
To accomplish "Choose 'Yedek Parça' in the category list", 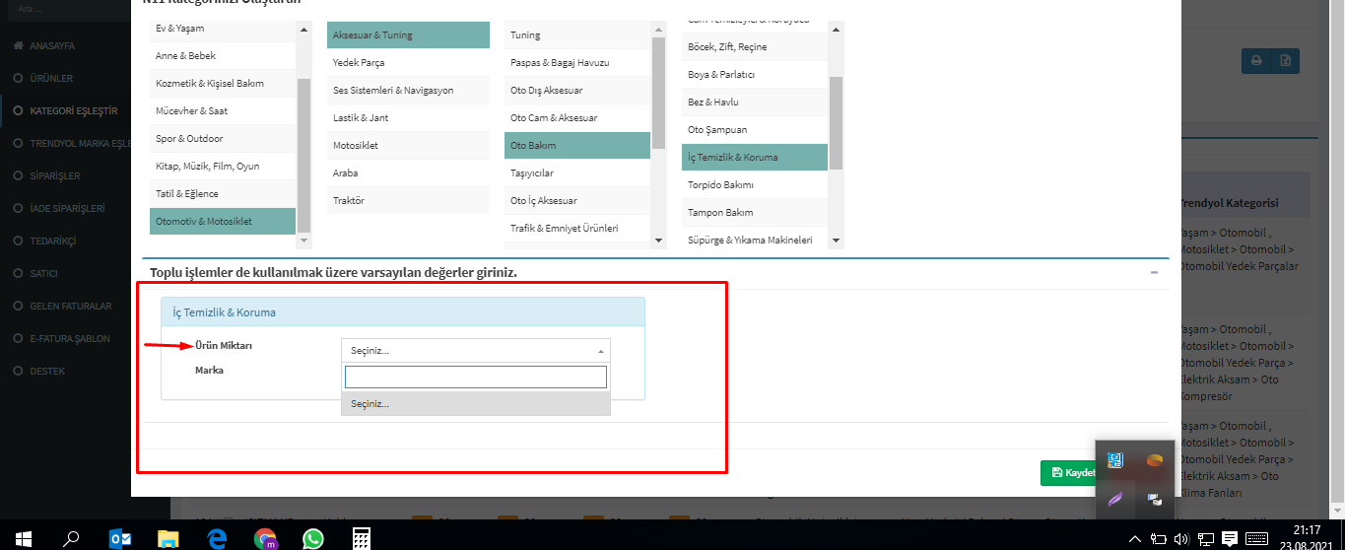I will coord(407,63).
